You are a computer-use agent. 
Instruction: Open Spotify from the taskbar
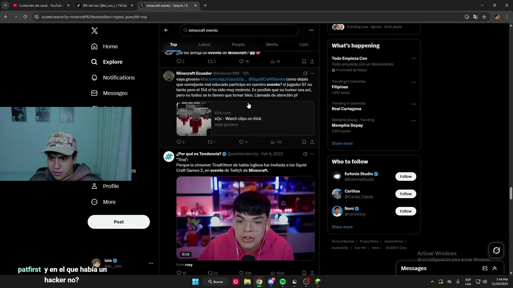click(x=283, y=282)
